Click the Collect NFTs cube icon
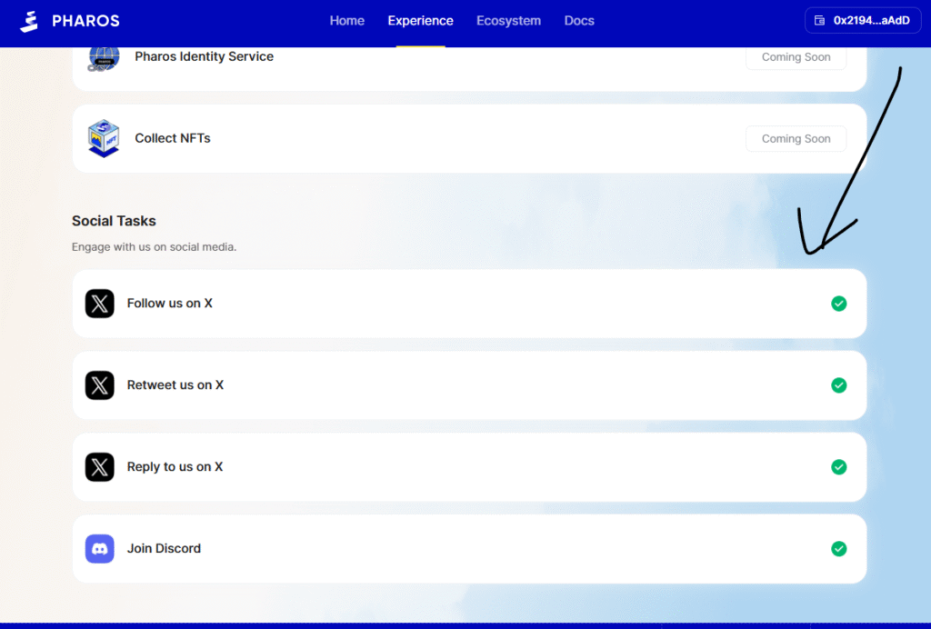This screenshot has width=931, height=629. tap(104, 138)
